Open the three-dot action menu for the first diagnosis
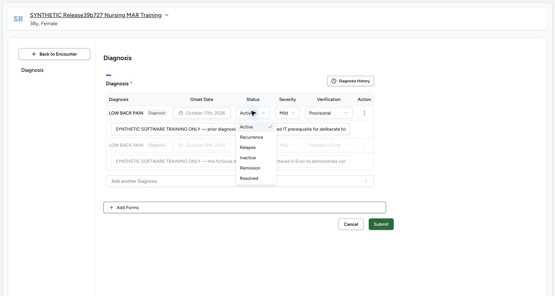Viewport: 555px width, 296px height. (364, 113)
